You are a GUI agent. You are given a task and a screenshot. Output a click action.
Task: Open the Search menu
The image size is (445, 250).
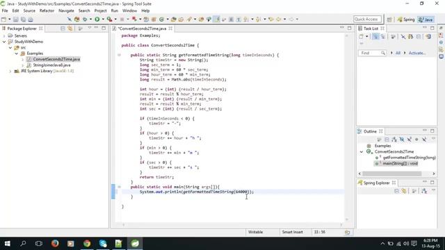point(84,11)
